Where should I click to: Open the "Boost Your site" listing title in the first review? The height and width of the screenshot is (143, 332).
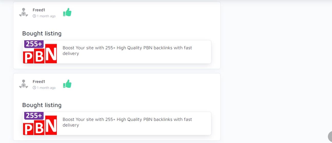click(x=127, y=48)
